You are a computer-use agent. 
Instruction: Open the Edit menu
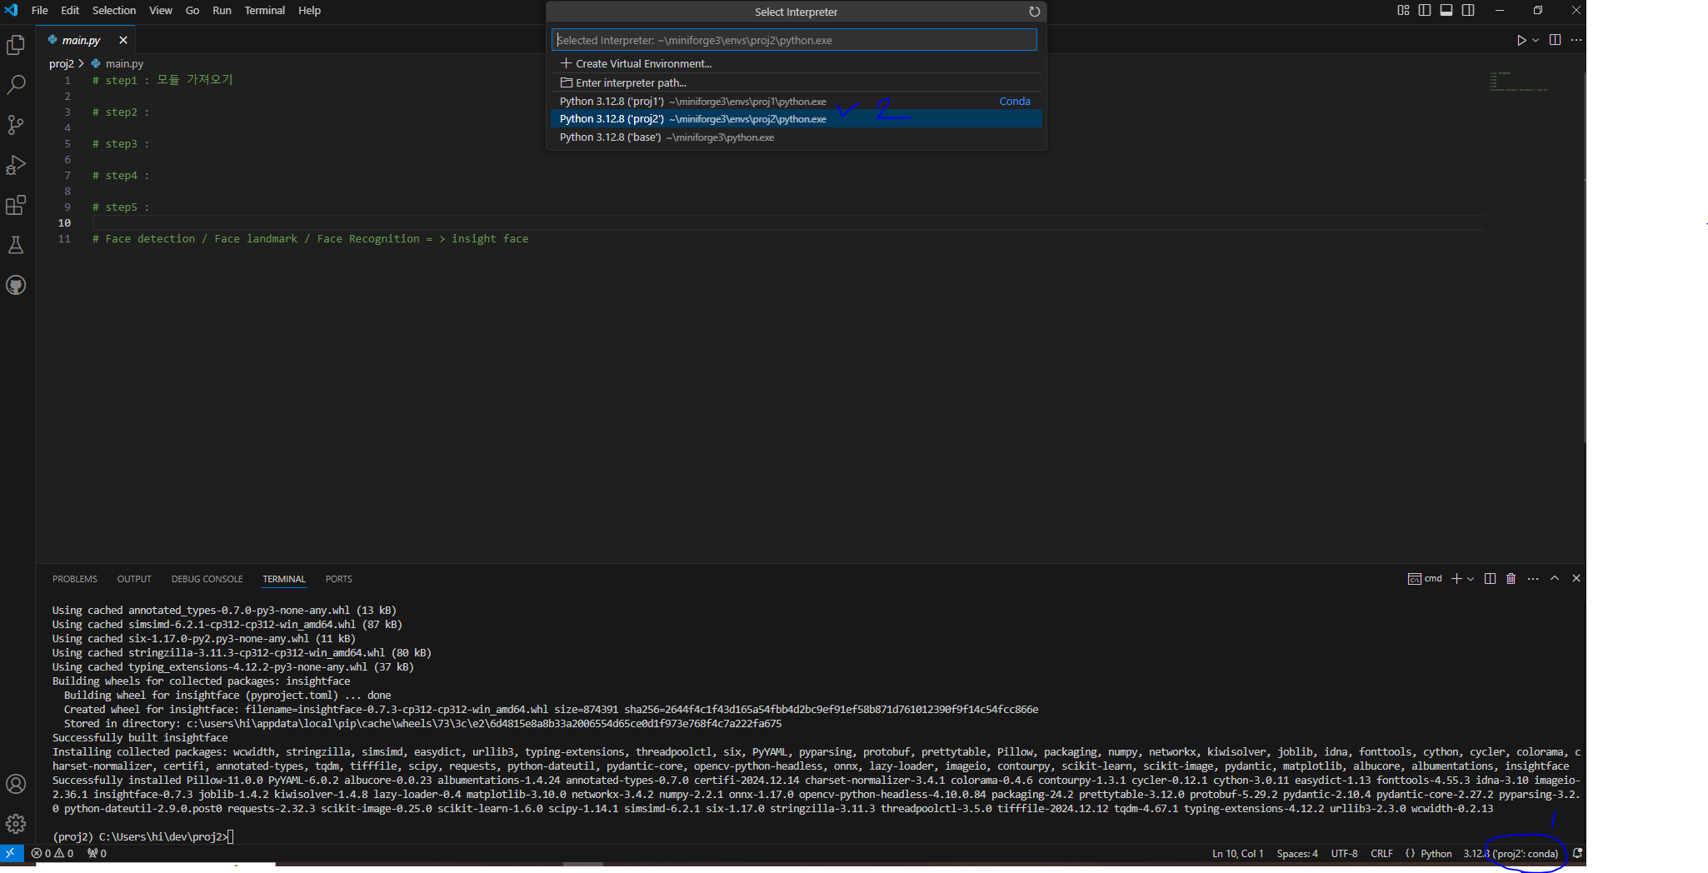pyautogui.click(x=70, y=10)
